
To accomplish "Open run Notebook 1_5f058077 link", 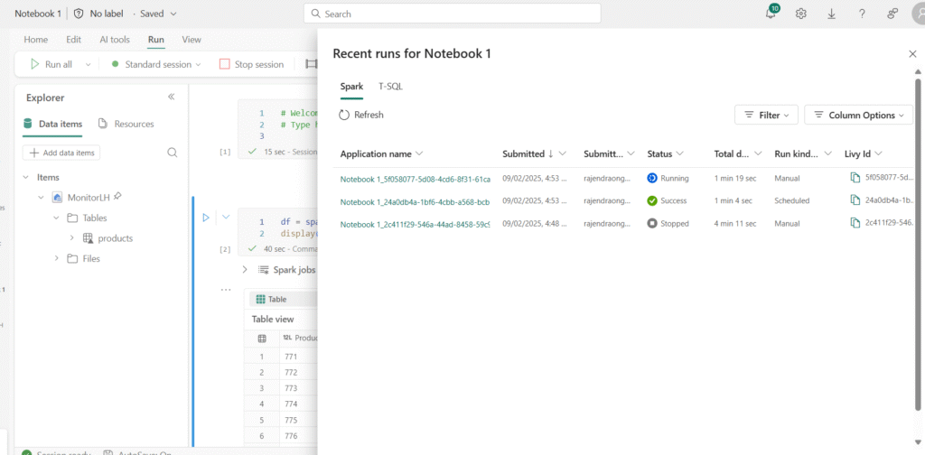I will pos(416,179).
